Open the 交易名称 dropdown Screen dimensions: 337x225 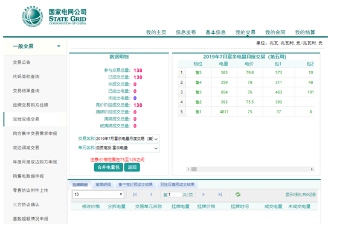127,139
